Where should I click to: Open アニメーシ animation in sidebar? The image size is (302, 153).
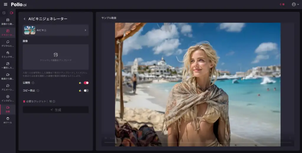click(x=8, y=87)
